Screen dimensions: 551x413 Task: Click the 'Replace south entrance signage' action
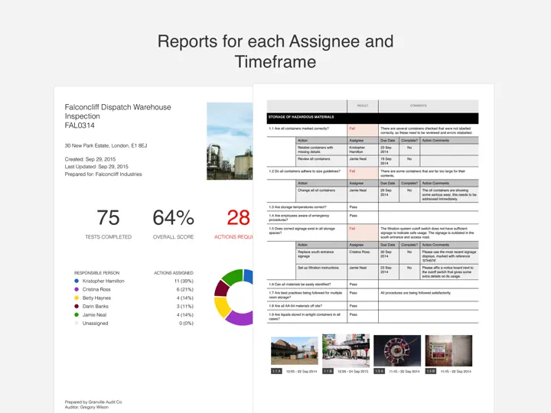(315, 254)
